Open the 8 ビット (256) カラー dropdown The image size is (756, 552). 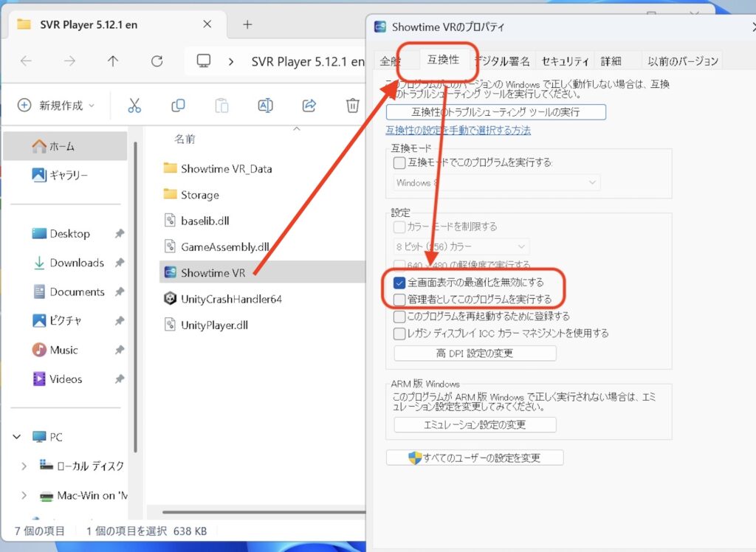click(461, 246)
